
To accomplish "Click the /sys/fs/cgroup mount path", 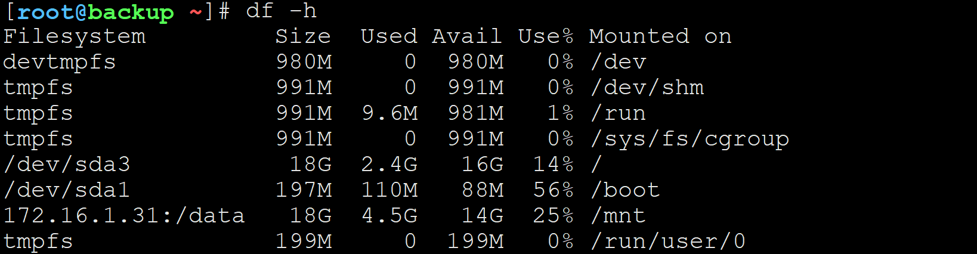I will [x=690, y=140].
